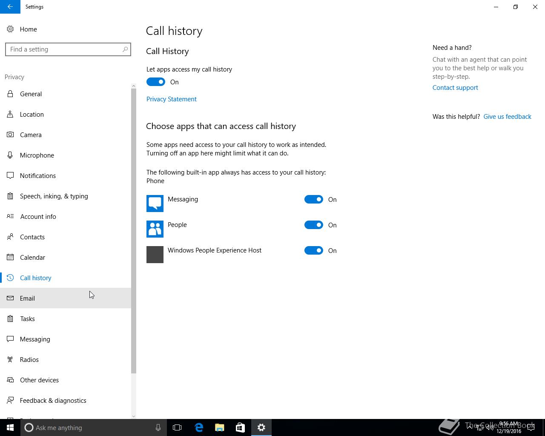Image resolution: width=545 pixels, height=436 pixels.
Task: Select the Email envelope icon
Action: 10,298
